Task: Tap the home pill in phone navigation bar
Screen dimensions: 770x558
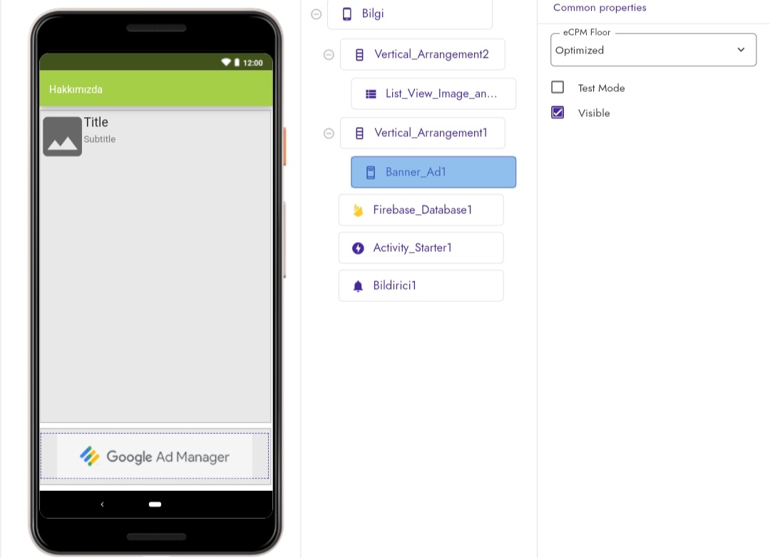Action: pos(155,504)
